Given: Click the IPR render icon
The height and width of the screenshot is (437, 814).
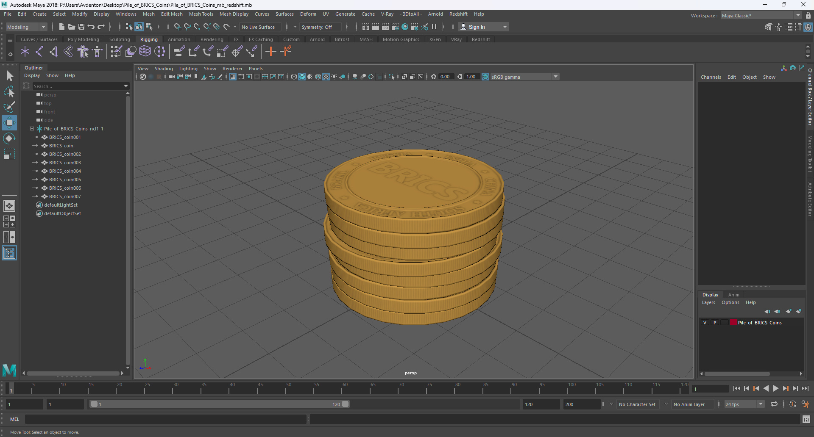Looking at the screenshot, I should [385, 27].
